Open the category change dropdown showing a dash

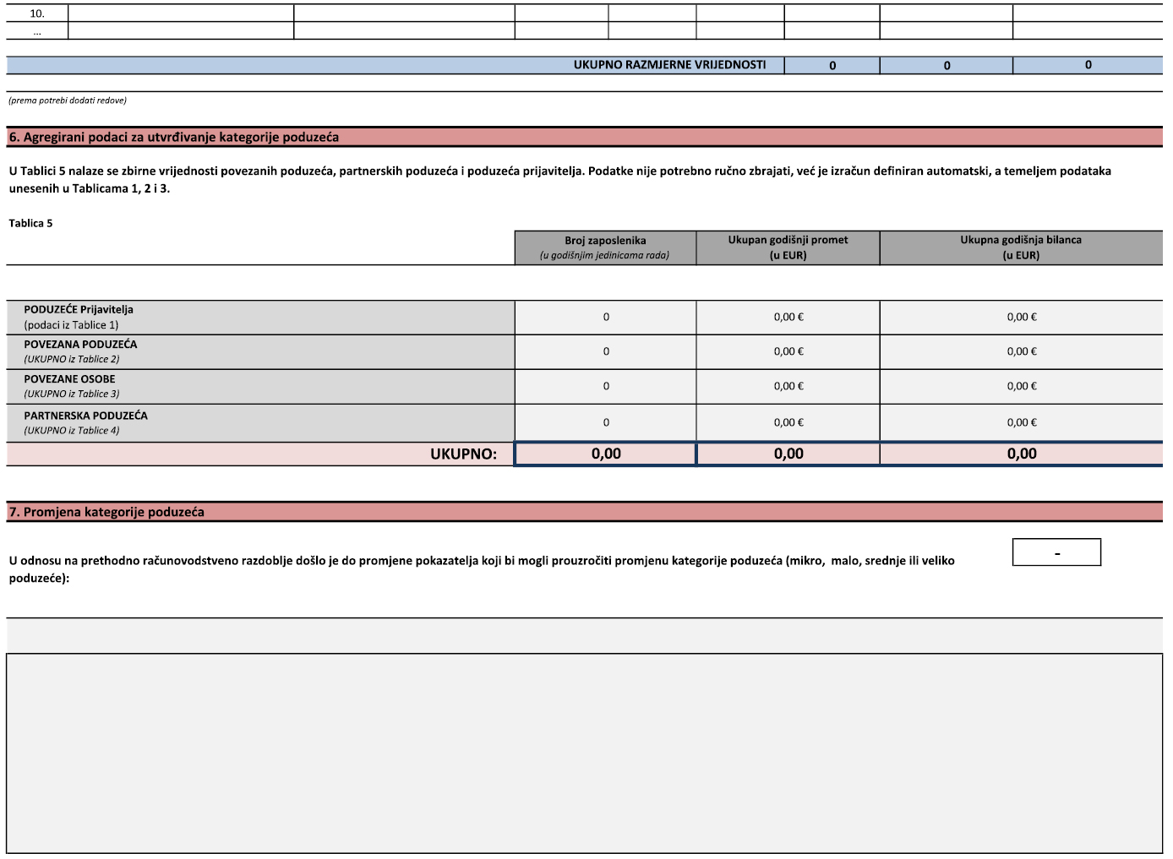[x=1056, y=552]
